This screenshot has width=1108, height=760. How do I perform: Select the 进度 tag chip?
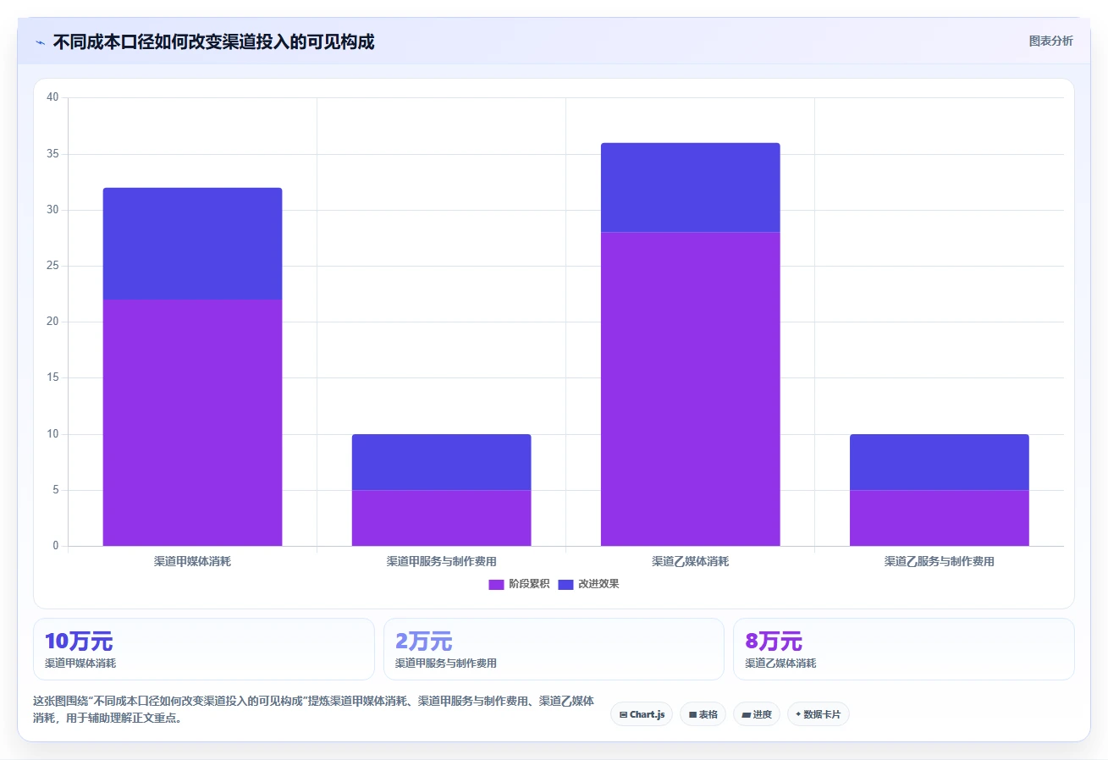click(x=756, y=714)
